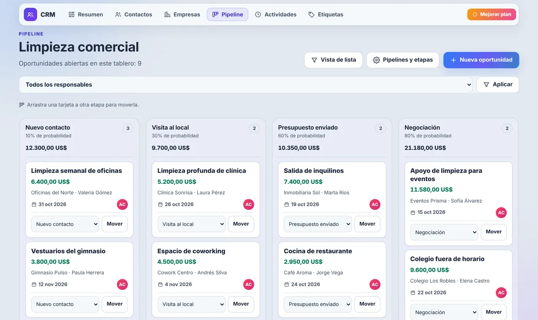538x320 pixels.
Task: Go to the Etiquetas tab
Action: click(326, 14)
